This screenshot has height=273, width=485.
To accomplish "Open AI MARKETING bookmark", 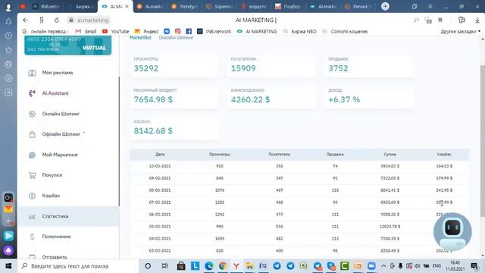I will (x=257, y=31).
